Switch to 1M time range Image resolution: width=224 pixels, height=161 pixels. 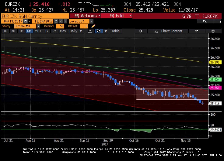pyautogui.click(x=21, y=31)
